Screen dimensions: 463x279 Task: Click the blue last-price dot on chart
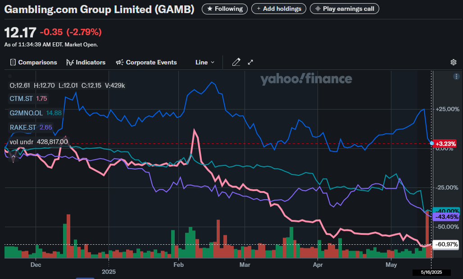432,143
